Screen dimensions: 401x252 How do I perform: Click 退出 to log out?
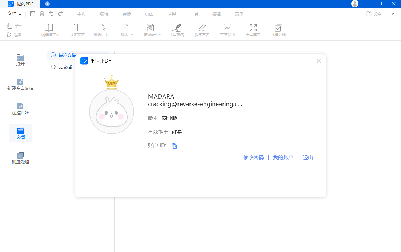pos(308,157)
